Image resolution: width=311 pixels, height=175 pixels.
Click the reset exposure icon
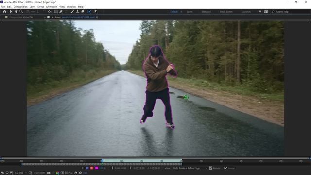(80, 173)
